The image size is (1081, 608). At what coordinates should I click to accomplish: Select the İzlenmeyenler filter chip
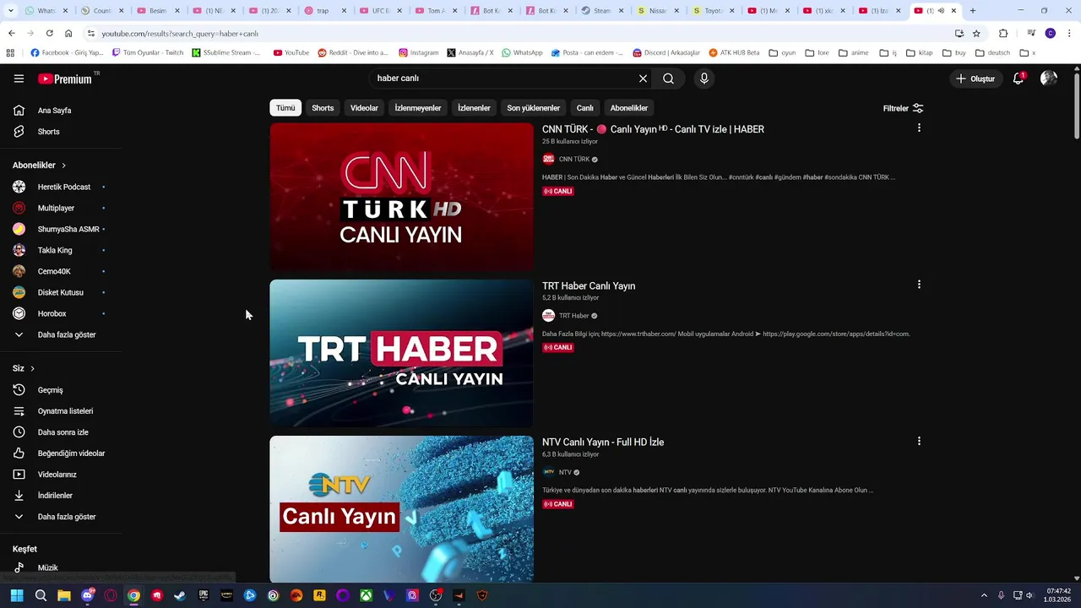418,108
